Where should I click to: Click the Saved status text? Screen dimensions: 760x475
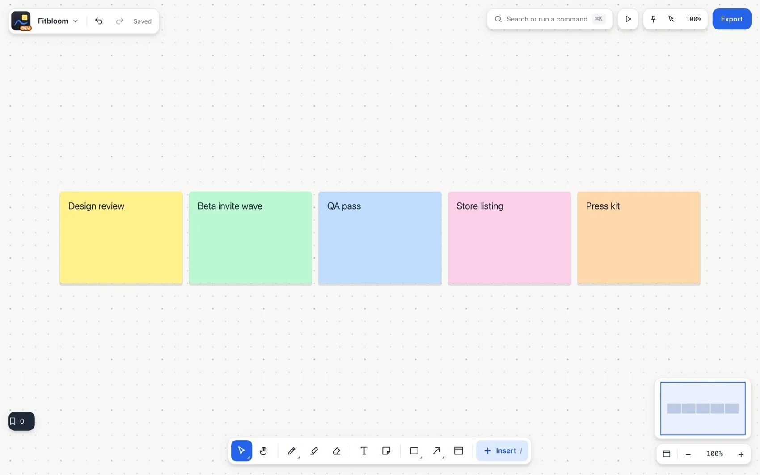point(142,21)
